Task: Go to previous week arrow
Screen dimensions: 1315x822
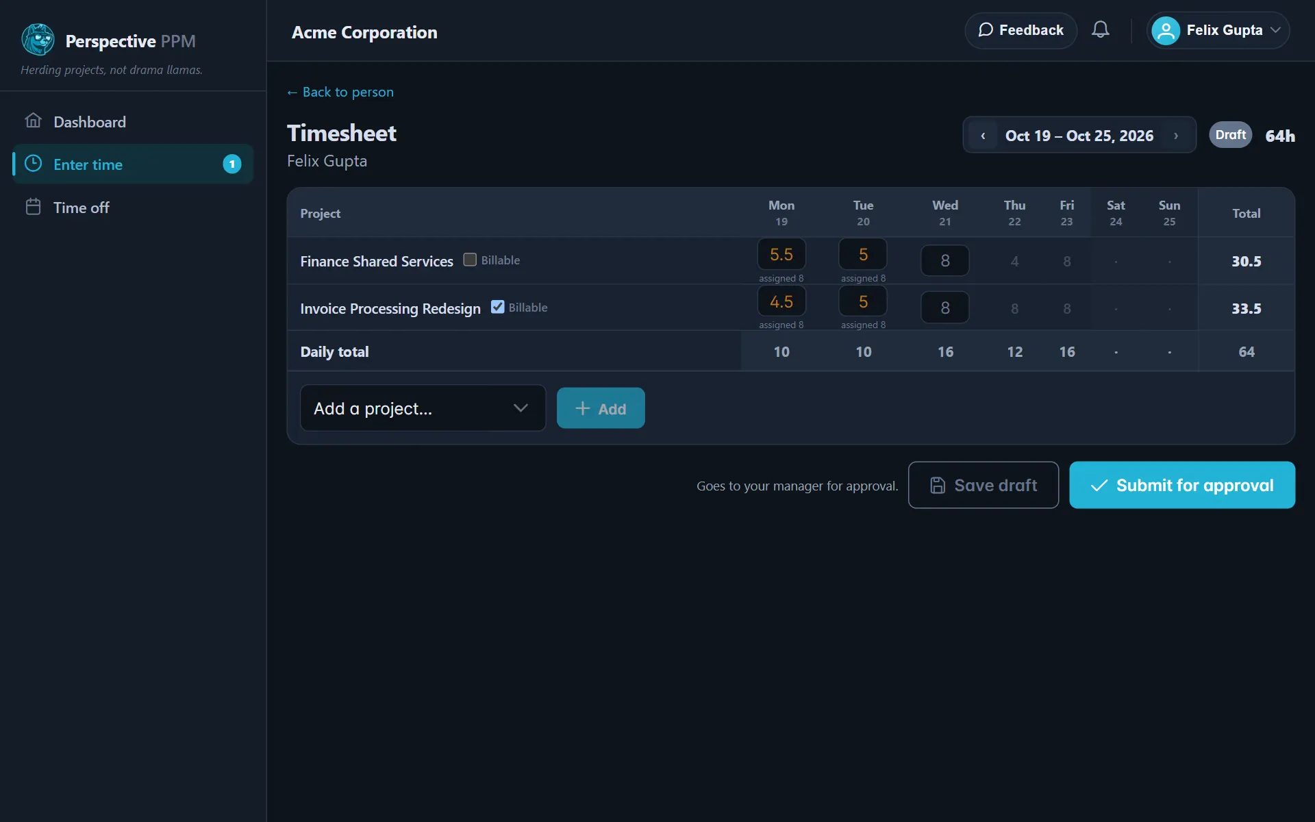Action: pos(983,136)
